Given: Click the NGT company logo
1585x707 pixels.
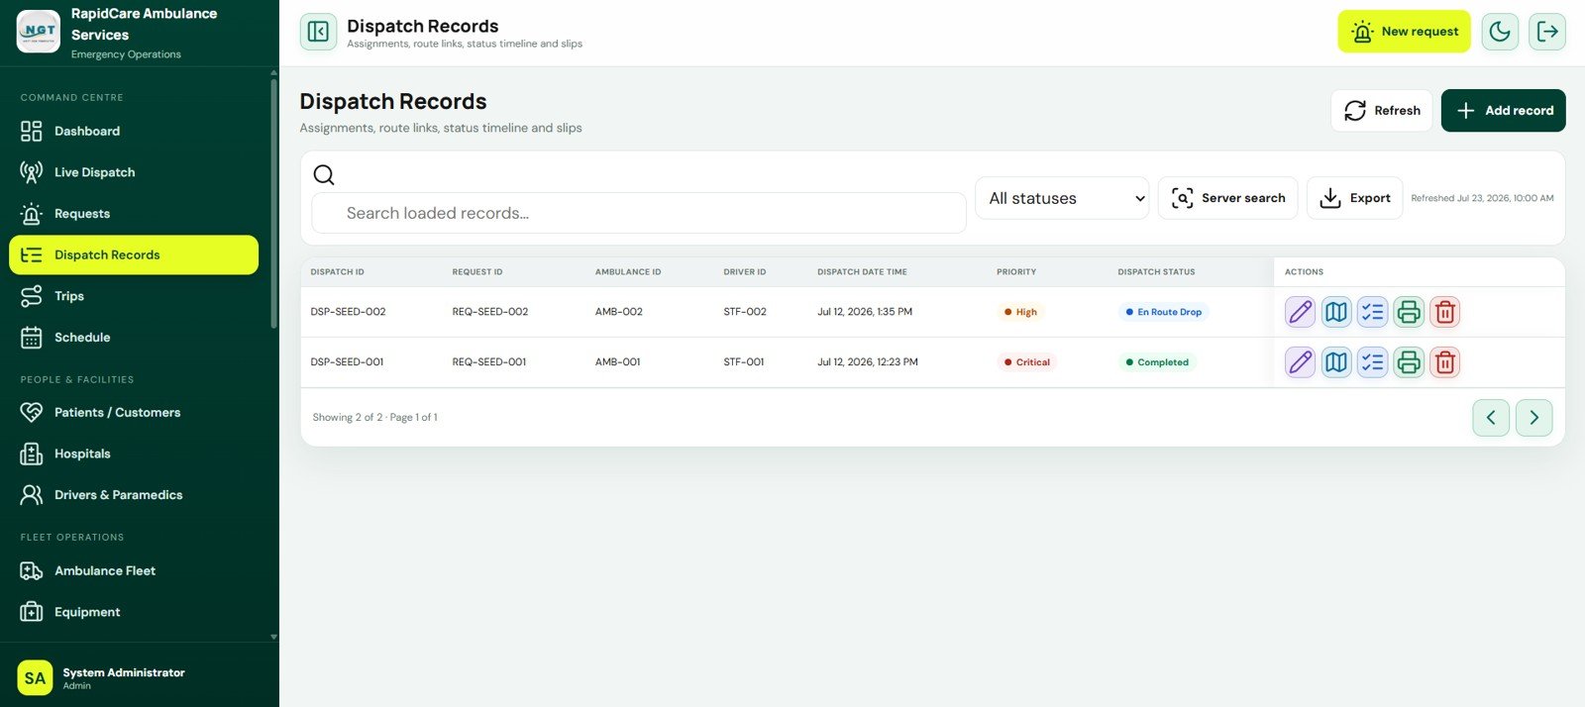Looking at the screenshot, I should point(39,32).
